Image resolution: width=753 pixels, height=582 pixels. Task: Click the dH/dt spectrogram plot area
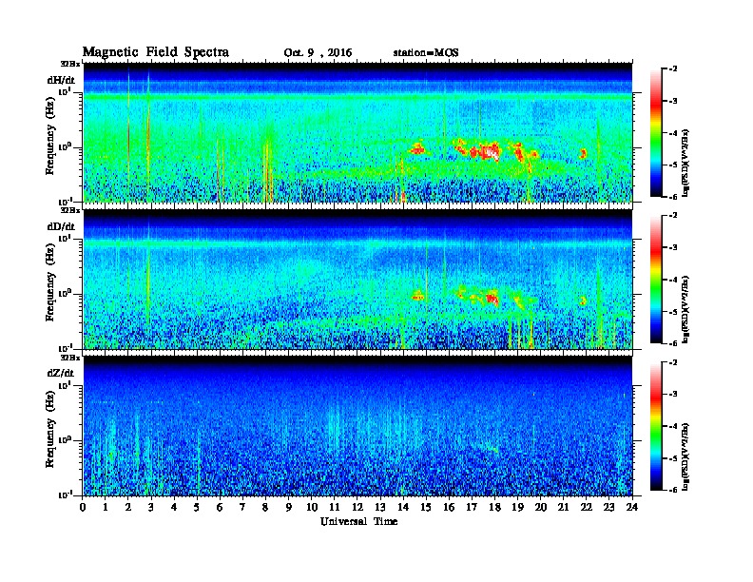coord(357,132)
